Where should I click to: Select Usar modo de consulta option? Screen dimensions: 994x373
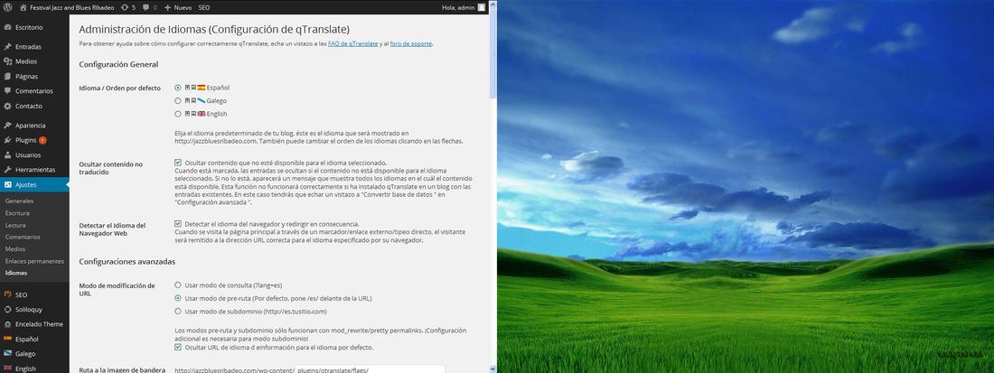click(x=178, y=285)
